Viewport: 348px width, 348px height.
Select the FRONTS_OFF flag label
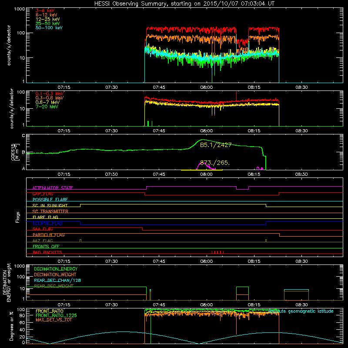pyautogui.click(x=46, y=247)
